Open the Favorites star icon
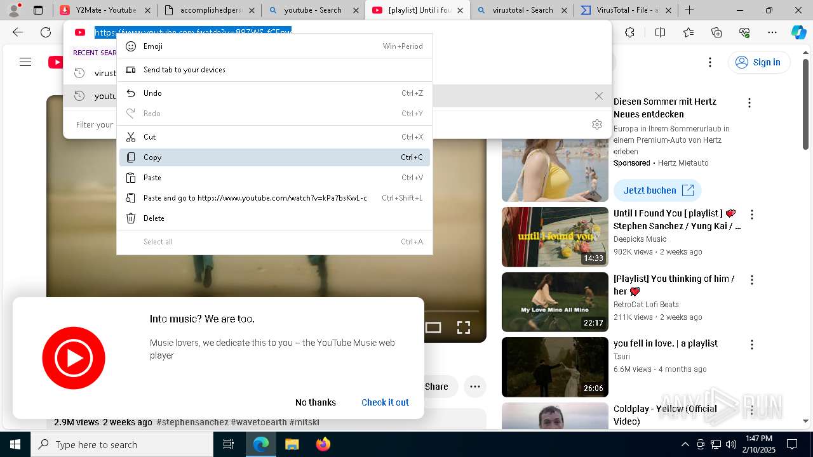The width and height of the screenshot is (813, 457). click(689, 32)
